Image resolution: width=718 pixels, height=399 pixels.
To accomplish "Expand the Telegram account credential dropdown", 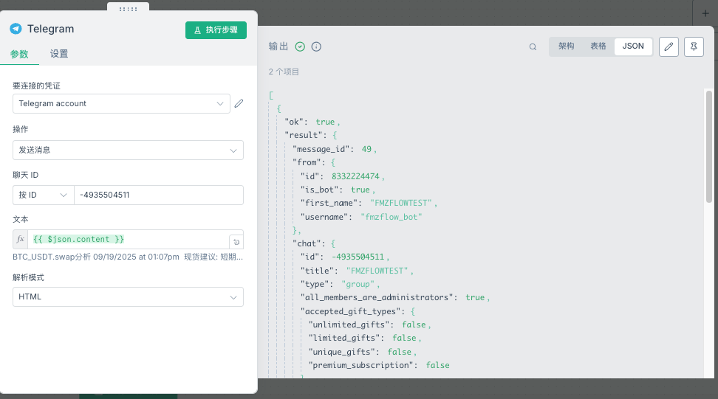I will 121,104.
